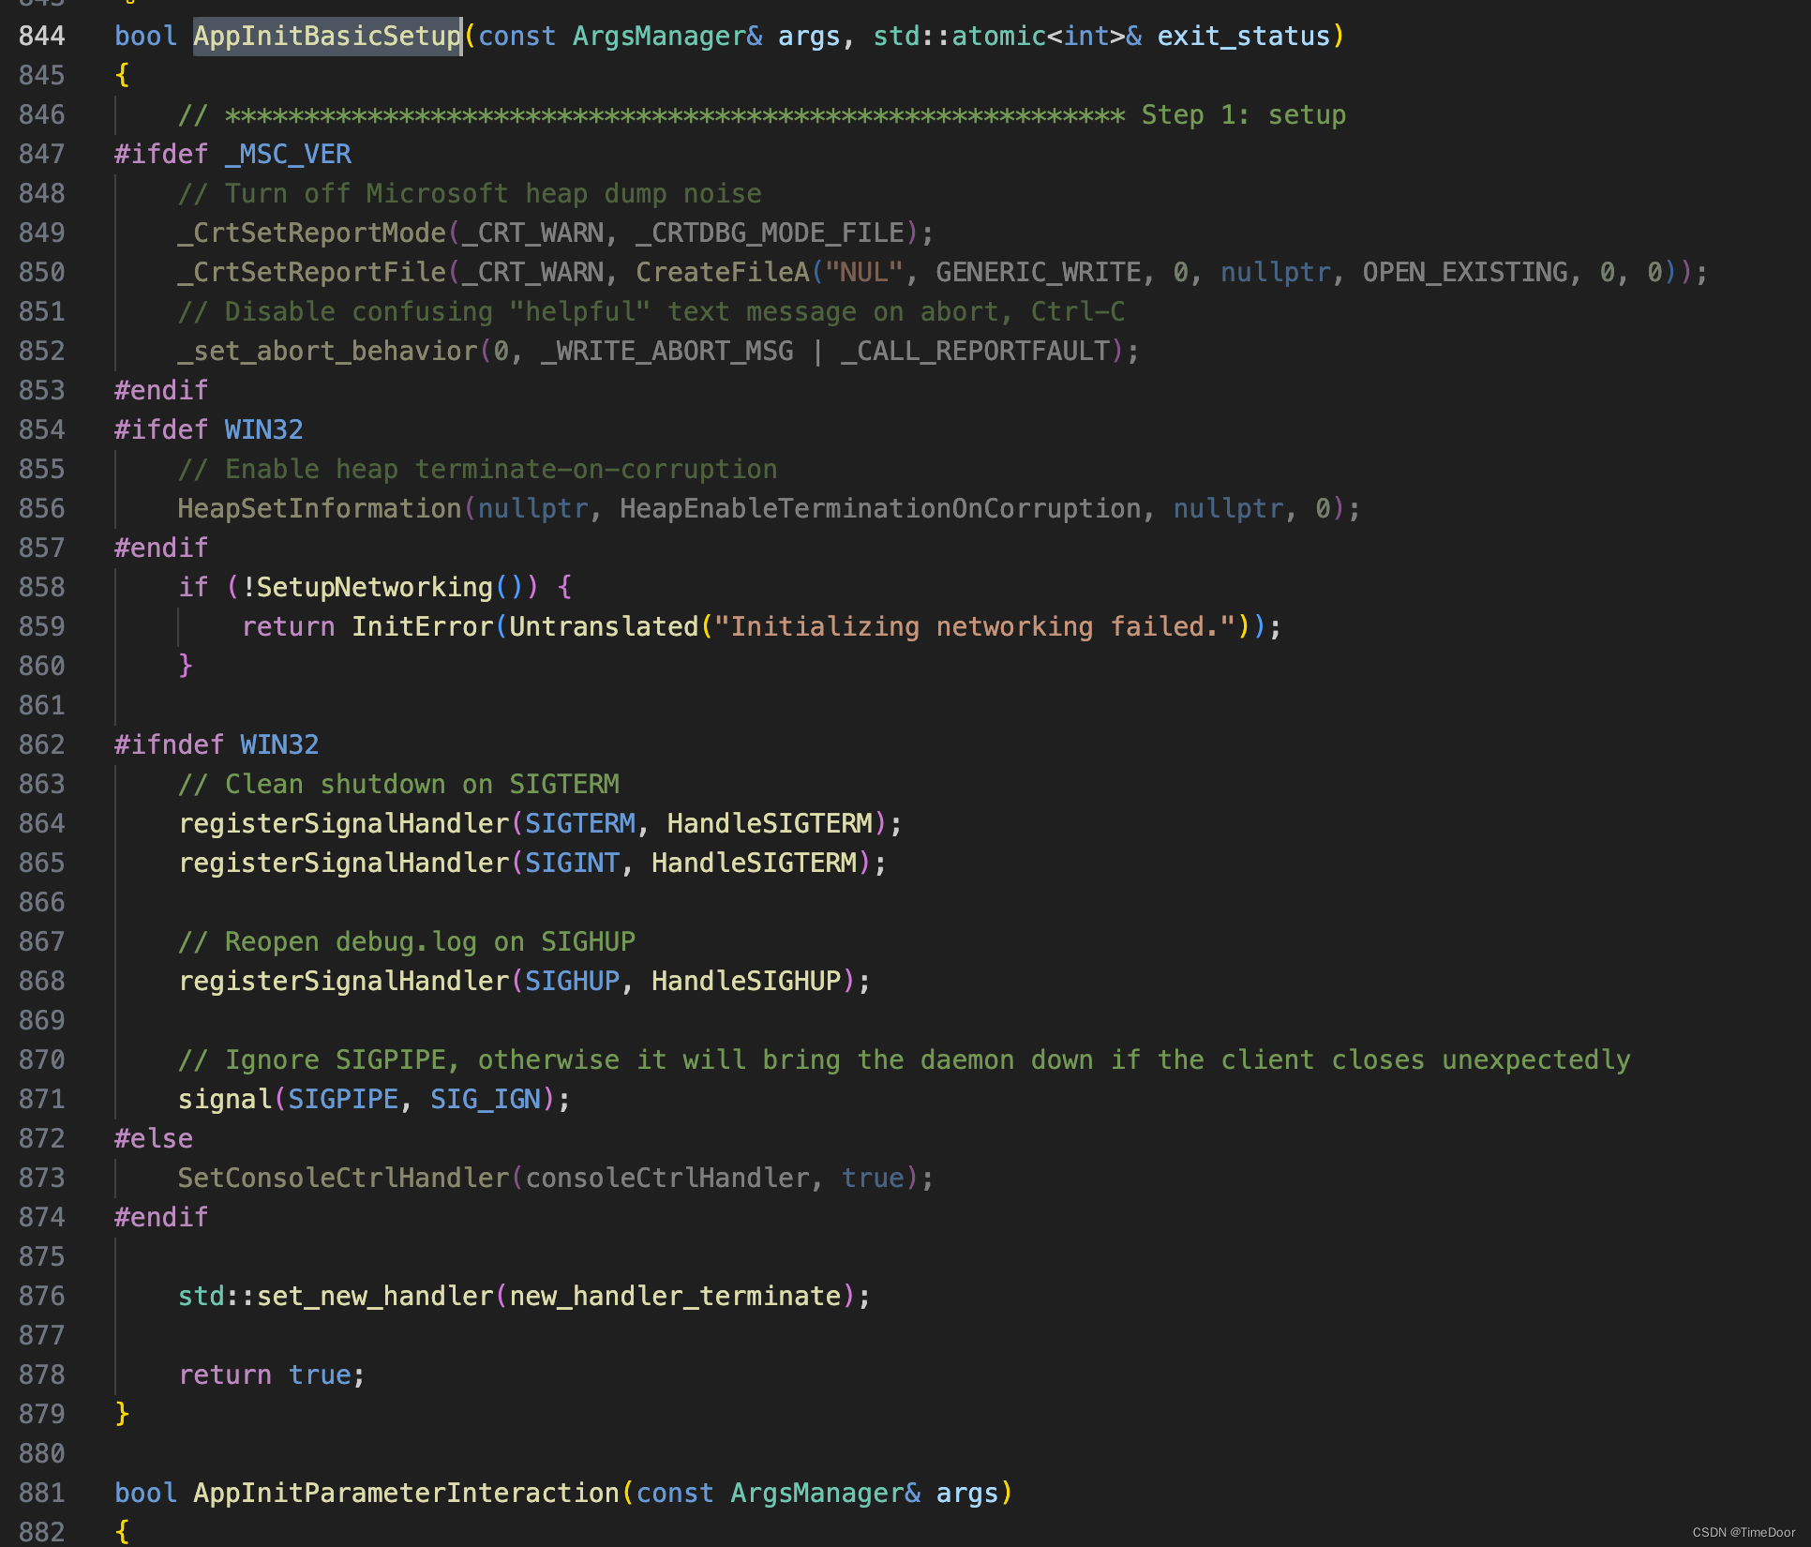Viewport: 1811px width, 1547px height.
Task: Click the #ifdef _MSC_VER directive
Action: [232, 154]
